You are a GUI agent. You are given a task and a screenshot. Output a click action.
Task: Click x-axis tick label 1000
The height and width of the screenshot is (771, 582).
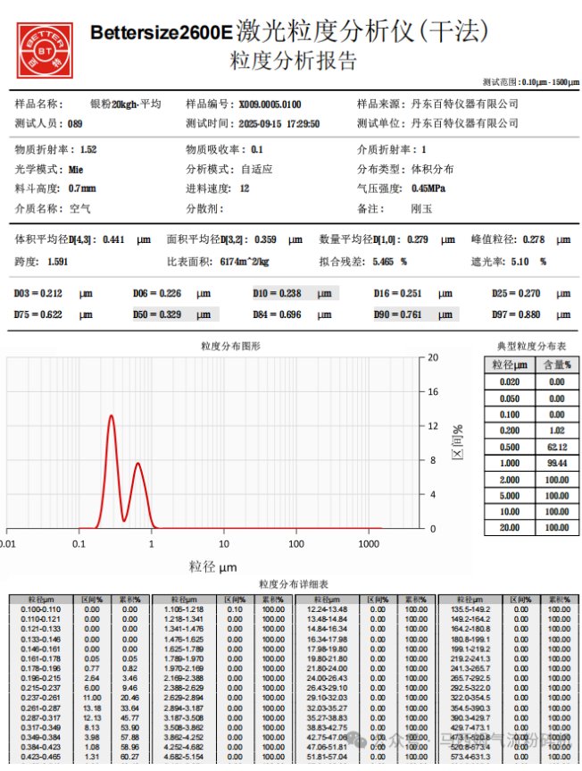click(369, 544)
